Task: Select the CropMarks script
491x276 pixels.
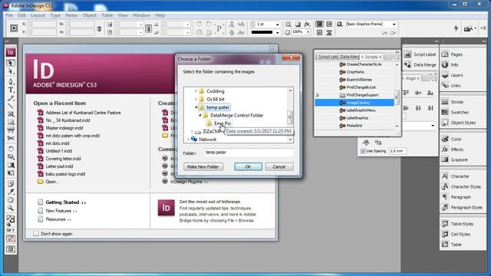Action: 354,71
